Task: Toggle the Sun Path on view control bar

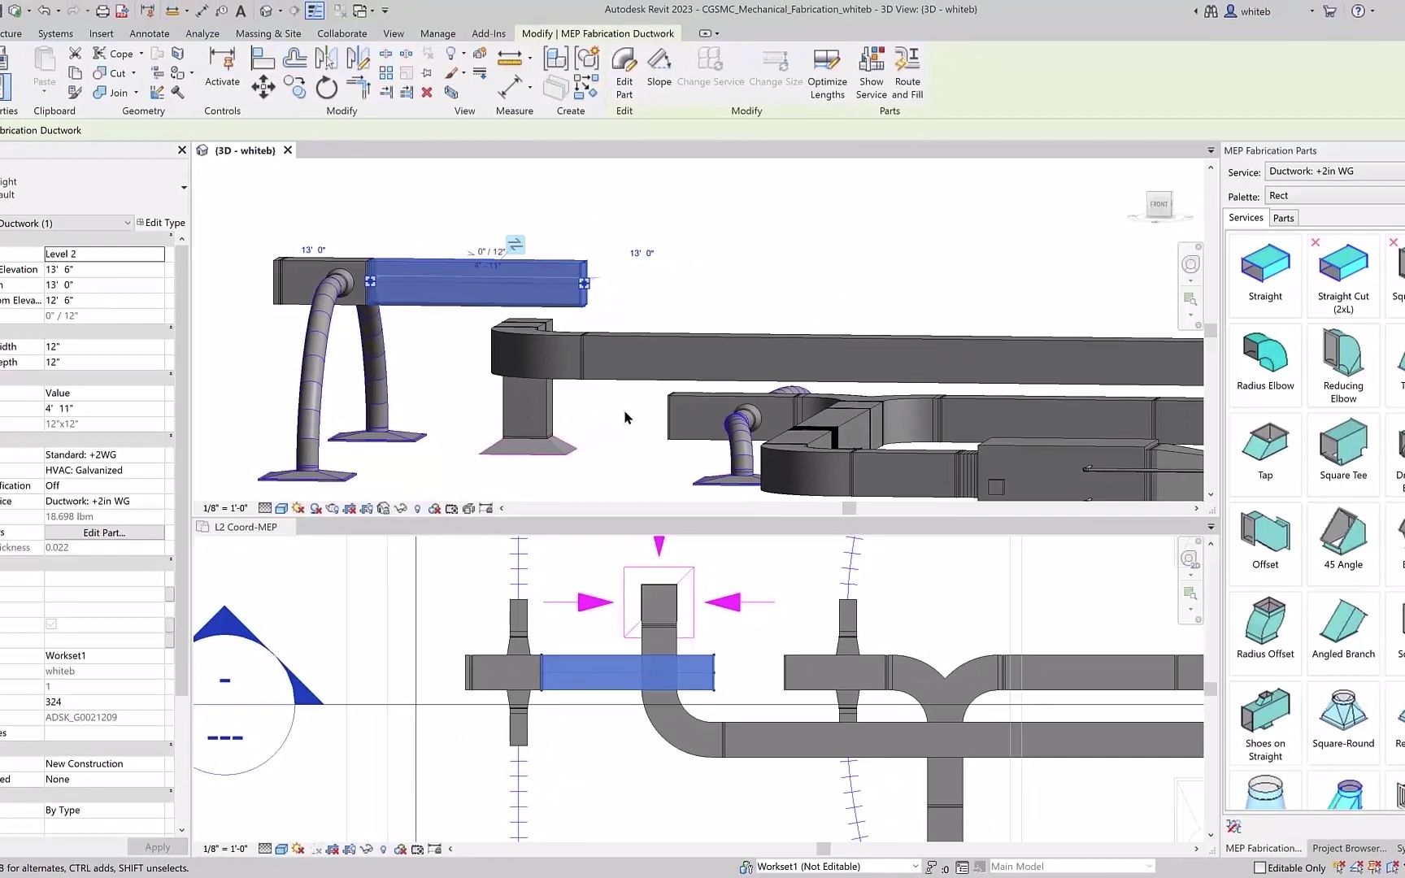Action: pos(297,507)
